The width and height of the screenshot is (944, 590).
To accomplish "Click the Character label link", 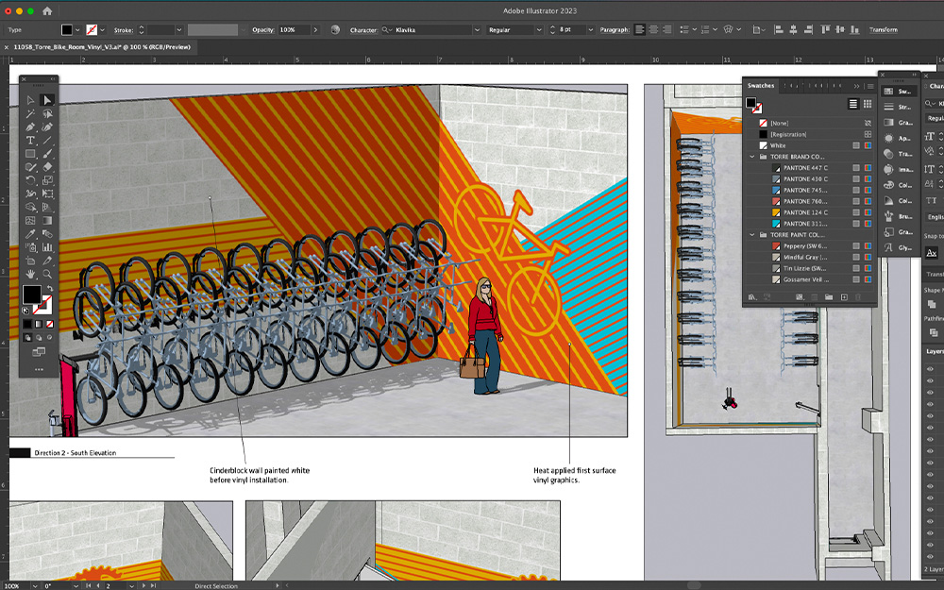I will click(363, 29).
